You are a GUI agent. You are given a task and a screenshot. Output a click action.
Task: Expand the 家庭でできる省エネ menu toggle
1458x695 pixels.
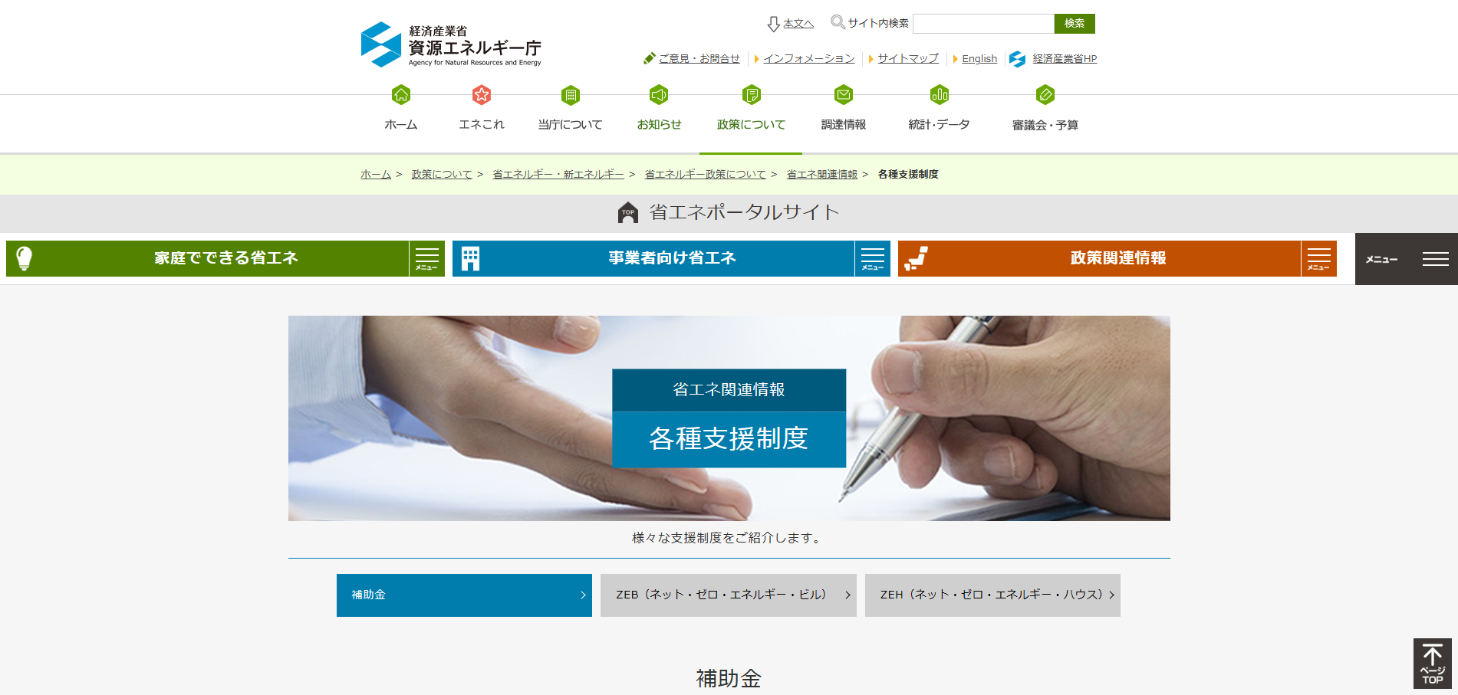[426, 259]
